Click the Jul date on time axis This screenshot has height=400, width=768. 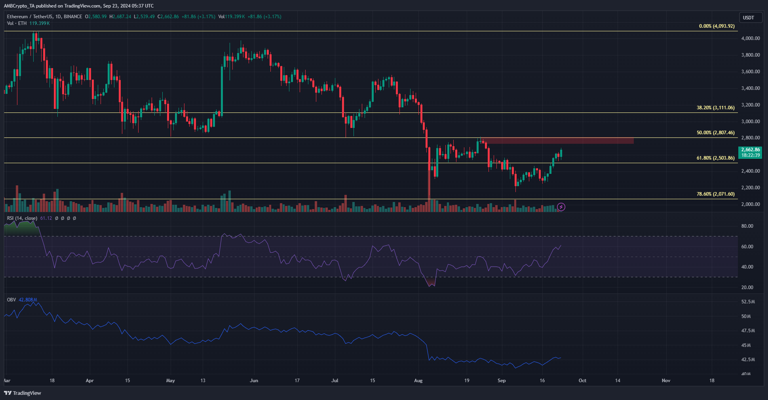335,381
